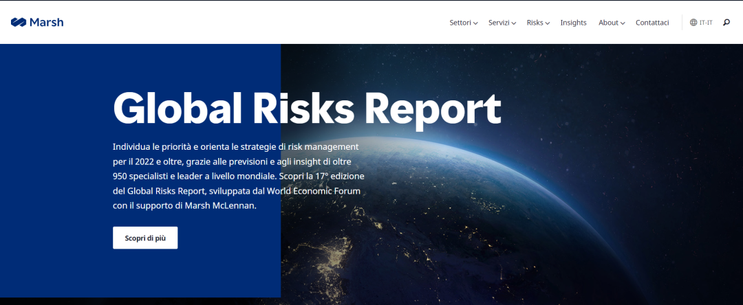Expand the Settori dropdown menu
743x305 pixels.
tap(464, 23)
